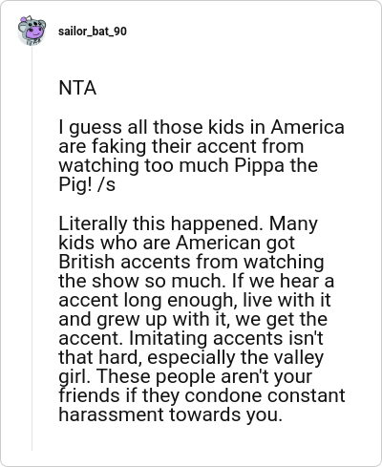Click the word "Many" in second paragraph

pos(293,224)
